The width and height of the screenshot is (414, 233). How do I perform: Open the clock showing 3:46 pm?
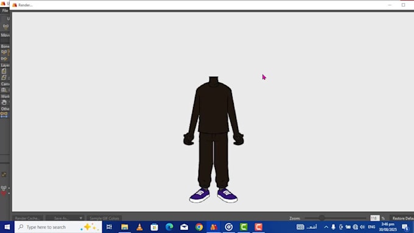pyautogui.click(x=388, y=227)
